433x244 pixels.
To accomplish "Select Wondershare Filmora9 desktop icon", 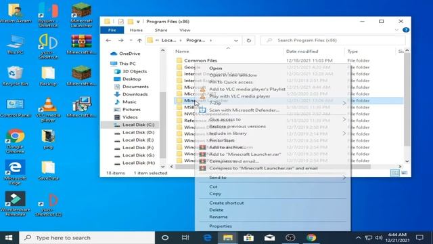I will 15,204.
